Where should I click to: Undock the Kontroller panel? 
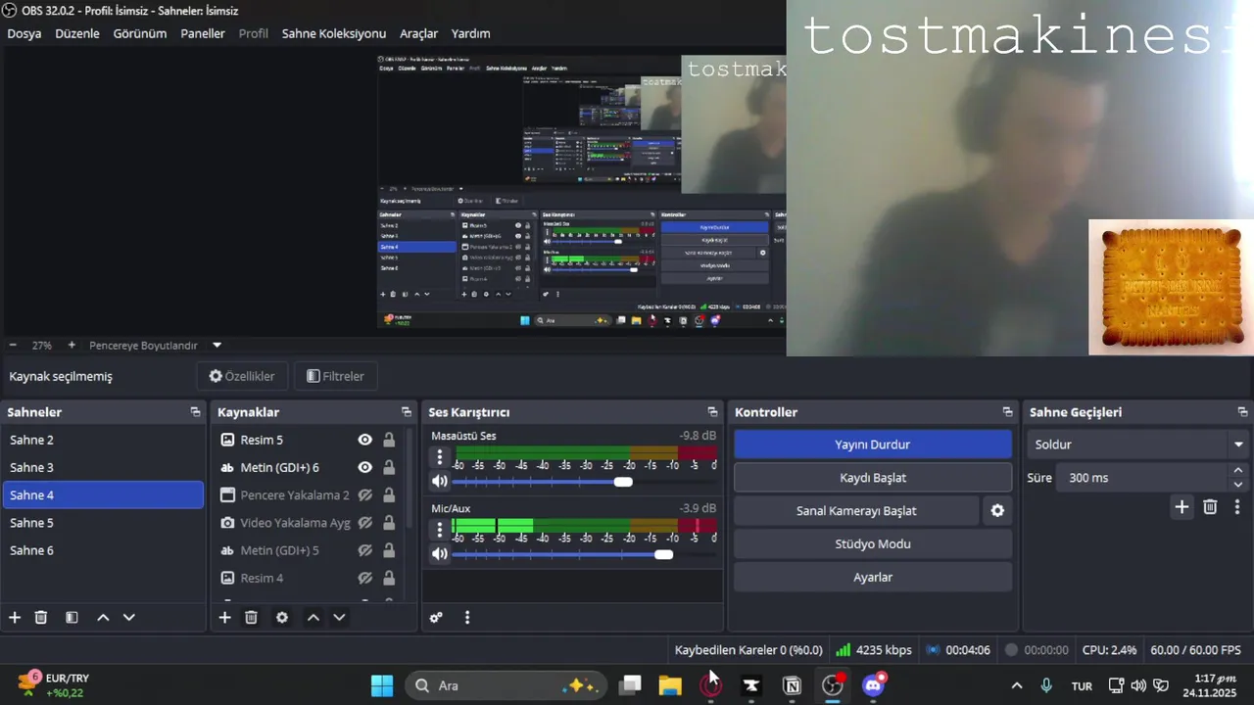pyautogui.click(x=1007, y=412)
